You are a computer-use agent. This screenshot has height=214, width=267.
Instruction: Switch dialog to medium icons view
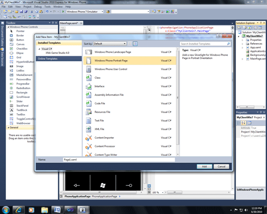point(135,44)
